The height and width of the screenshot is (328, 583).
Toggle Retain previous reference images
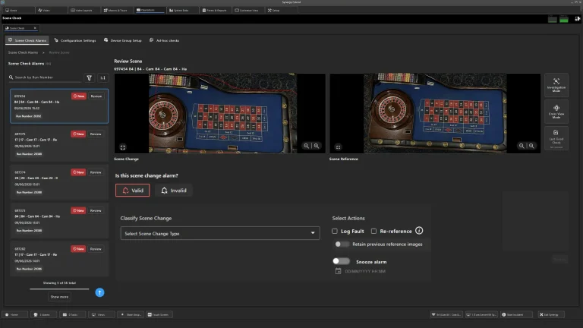(342, 244)
